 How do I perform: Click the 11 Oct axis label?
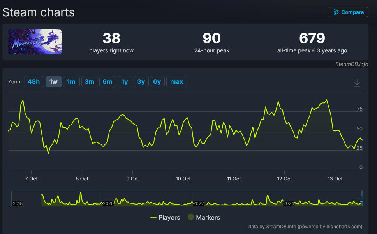click(234, 179)
